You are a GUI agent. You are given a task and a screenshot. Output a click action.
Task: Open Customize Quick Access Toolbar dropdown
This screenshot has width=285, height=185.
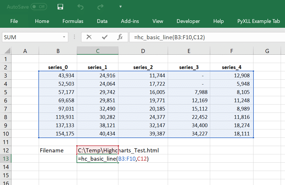120,7
